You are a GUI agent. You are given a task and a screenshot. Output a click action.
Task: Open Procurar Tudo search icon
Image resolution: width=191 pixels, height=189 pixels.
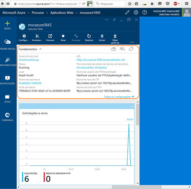coord(7,60)
